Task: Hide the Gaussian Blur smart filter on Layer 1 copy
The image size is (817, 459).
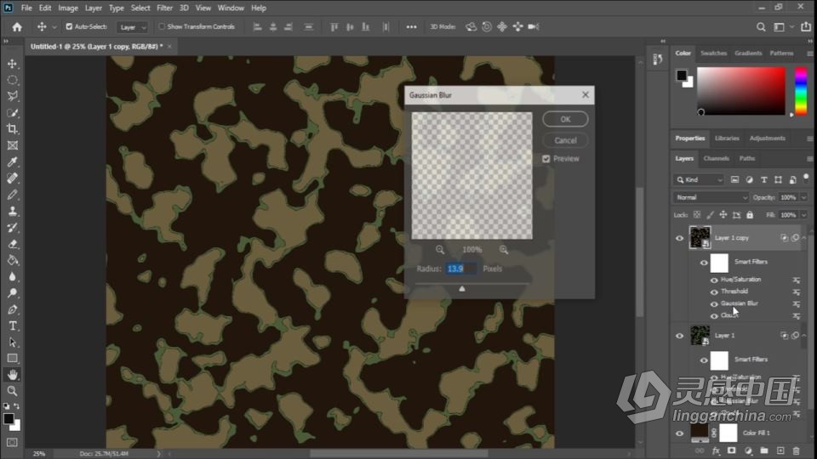Action: [714, 304]
